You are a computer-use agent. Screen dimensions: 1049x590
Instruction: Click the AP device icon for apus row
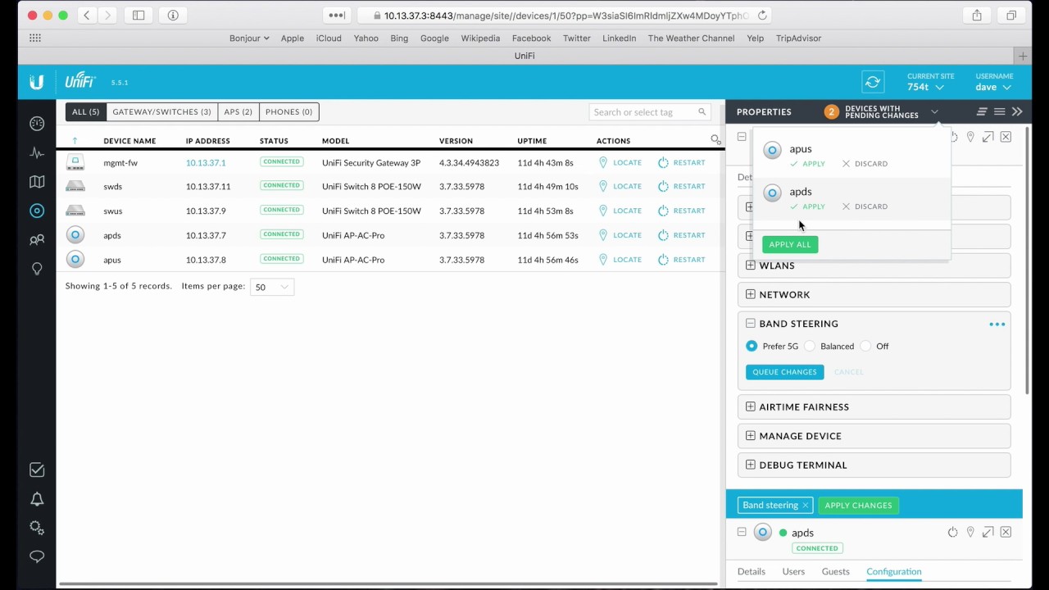(x=75, y=260)
